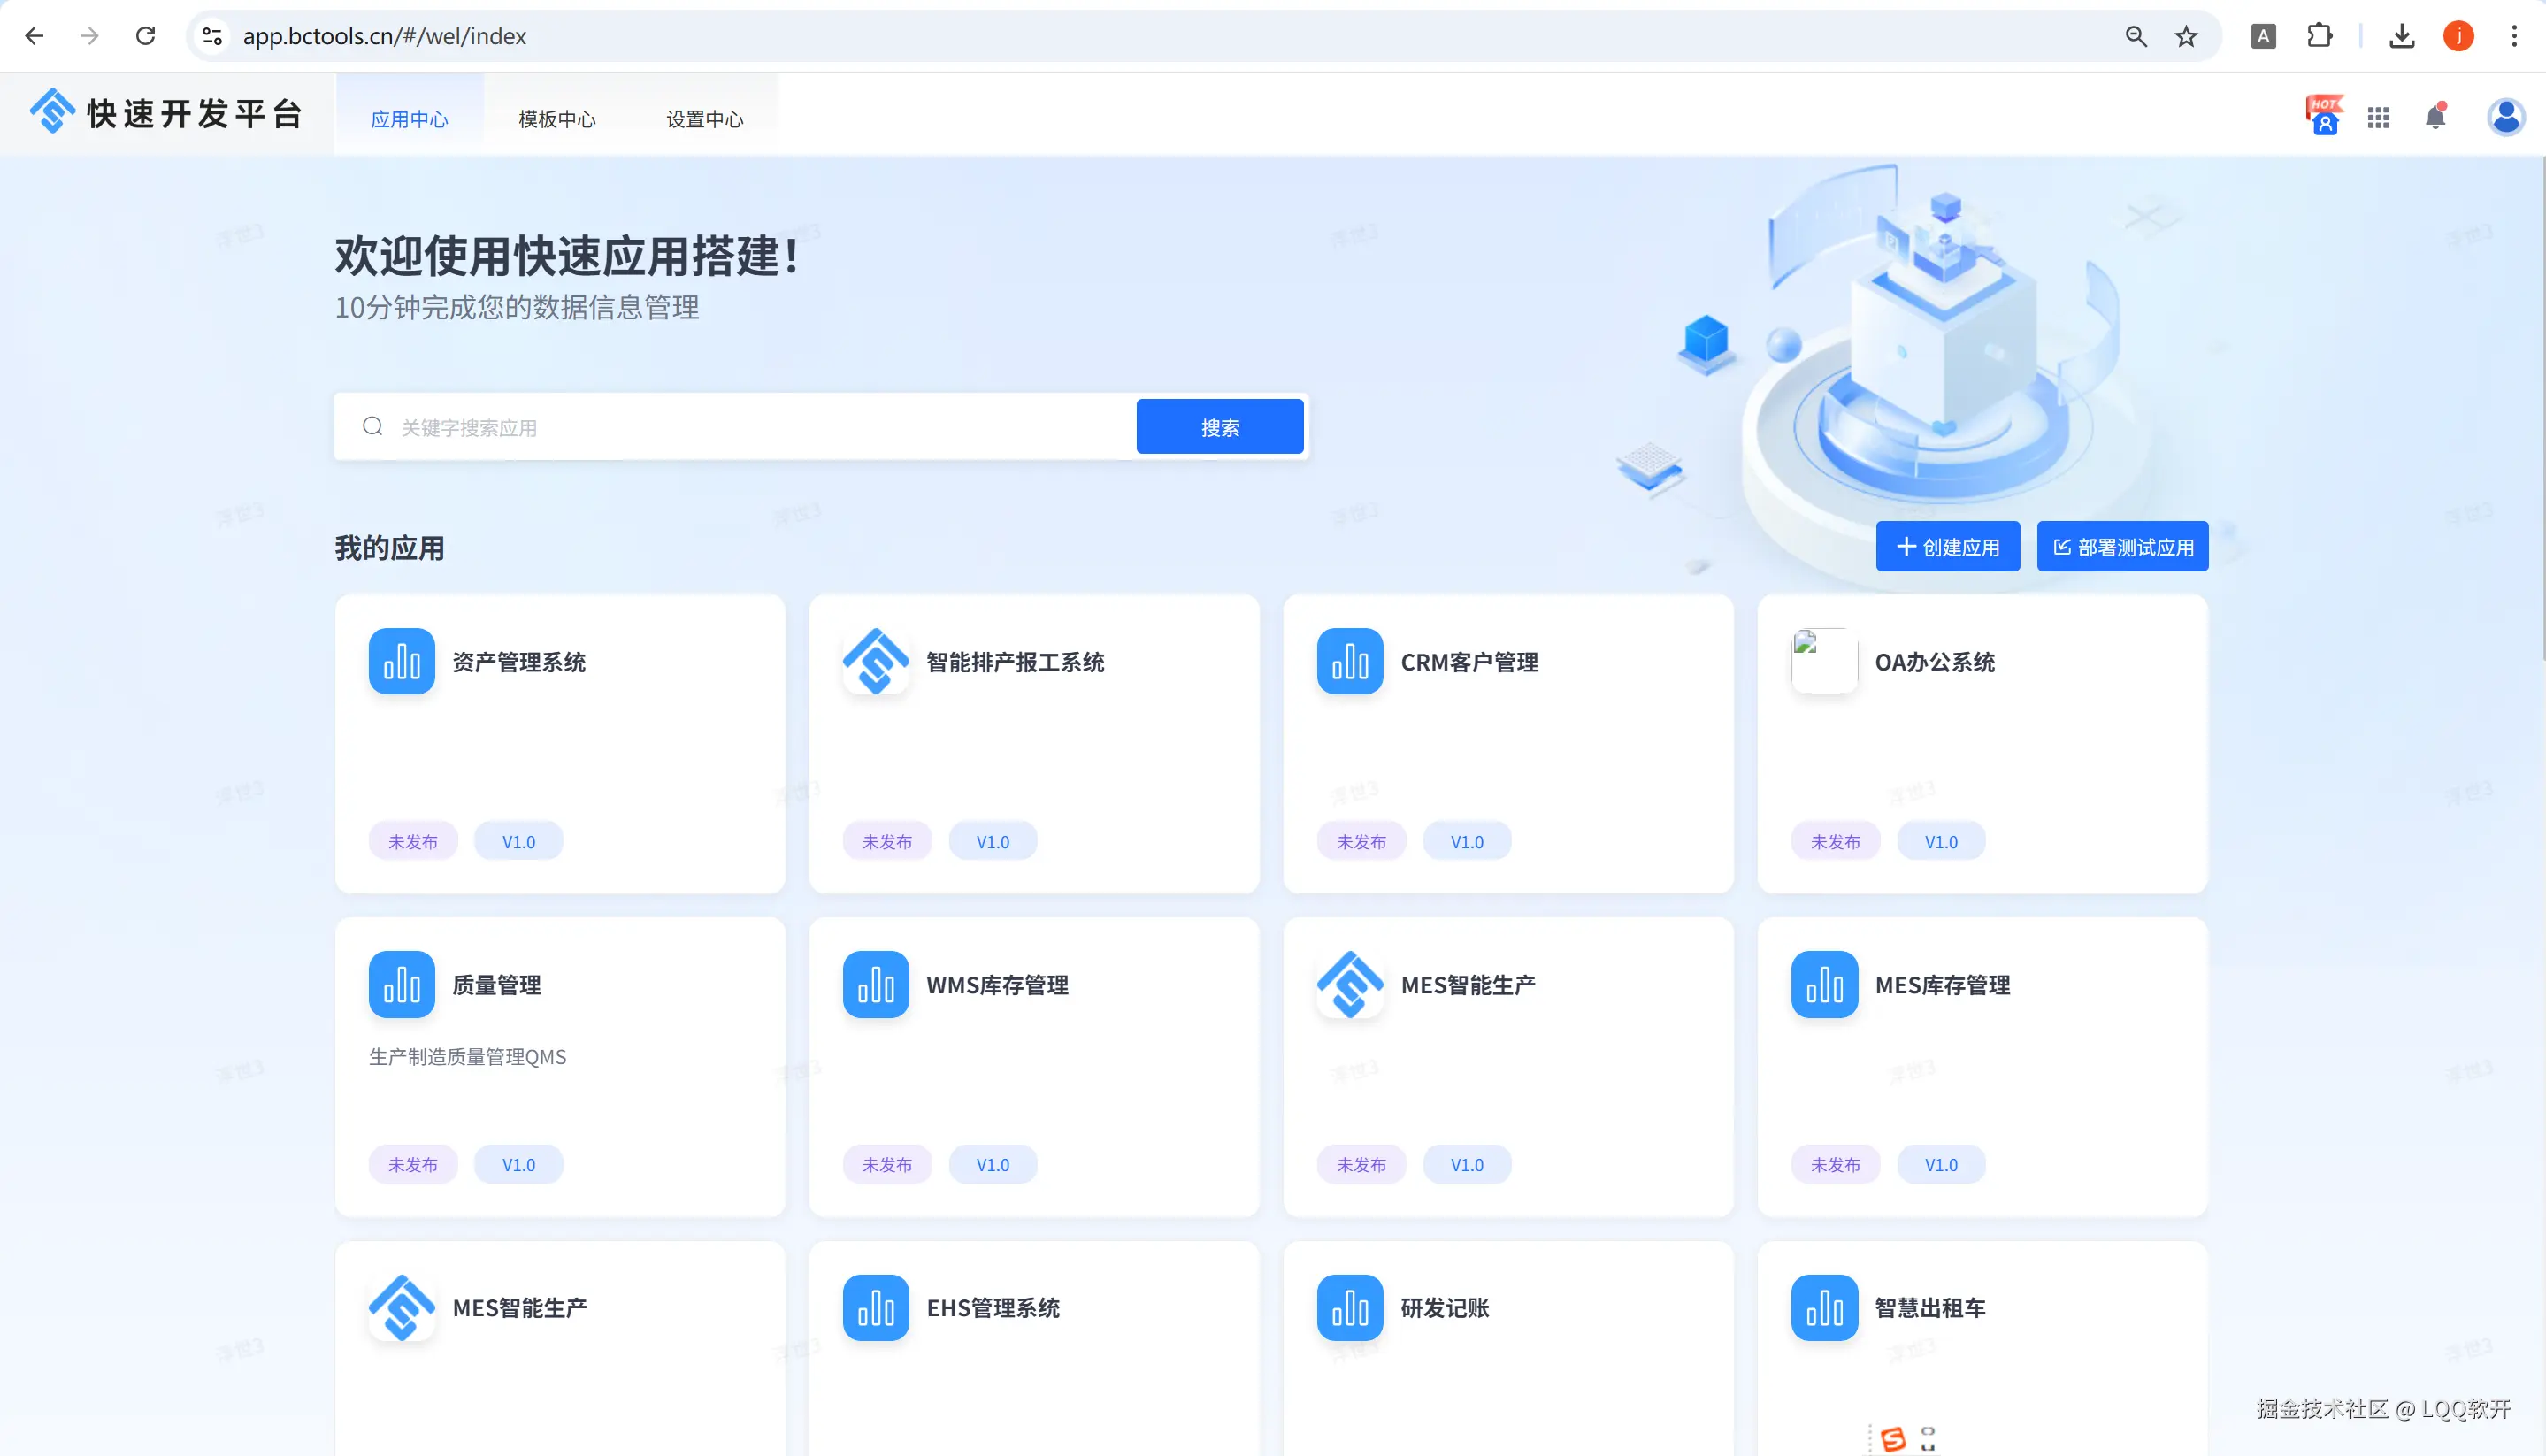Open Chrome three-dot menu

pos(2513,36)
